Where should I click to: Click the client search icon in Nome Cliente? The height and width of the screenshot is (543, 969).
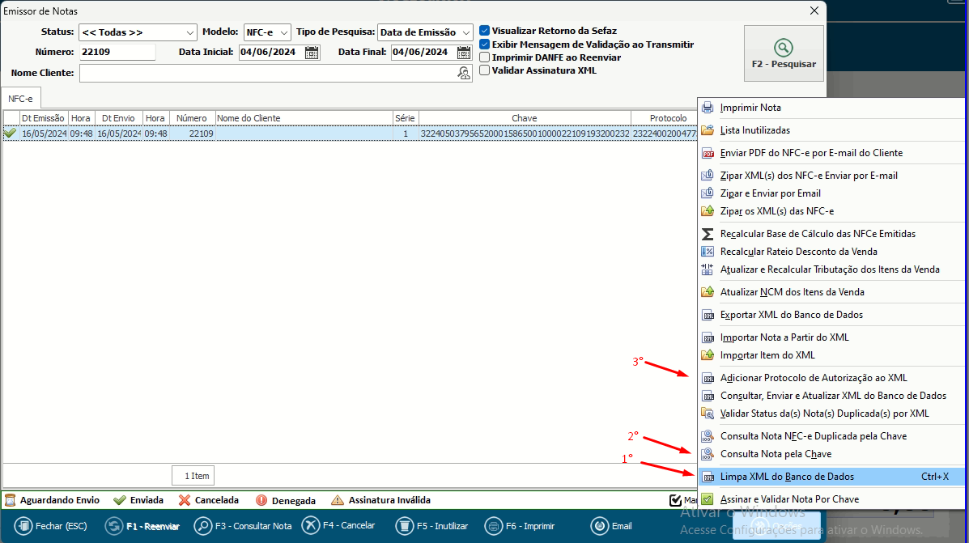click(x=464, y=74)
